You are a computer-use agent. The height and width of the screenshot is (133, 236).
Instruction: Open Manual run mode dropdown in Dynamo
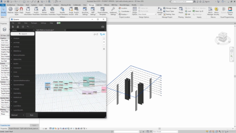pyautogui.click(x=18, y=115)
